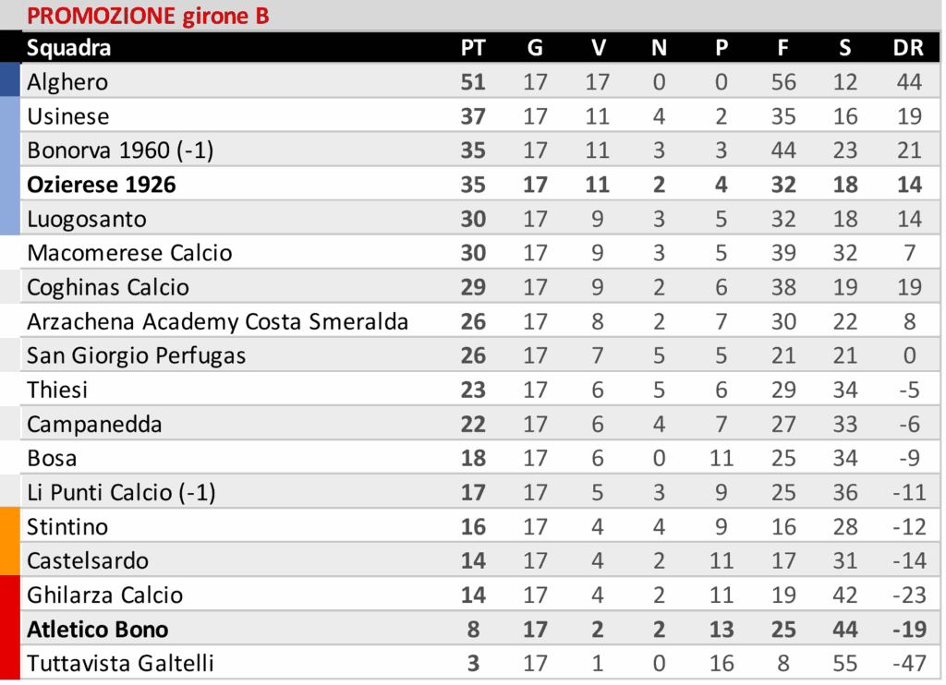
Task: Select Arzachena Academy Costa Smeralda
Action: (x=218, y=321)
